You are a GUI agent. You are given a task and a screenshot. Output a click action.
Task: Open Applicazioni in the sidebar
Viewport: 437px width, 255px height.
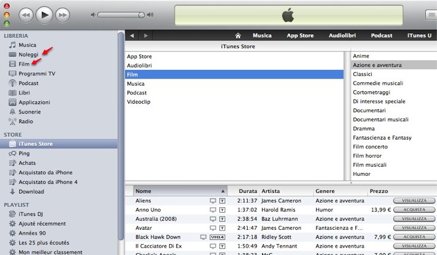34,102
